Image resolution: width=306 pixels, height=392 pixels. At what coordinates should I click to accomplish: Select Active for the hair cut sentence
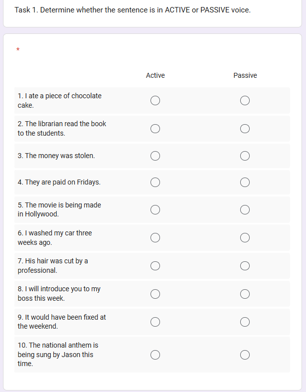pyautogui.click(x=155, y=265)
